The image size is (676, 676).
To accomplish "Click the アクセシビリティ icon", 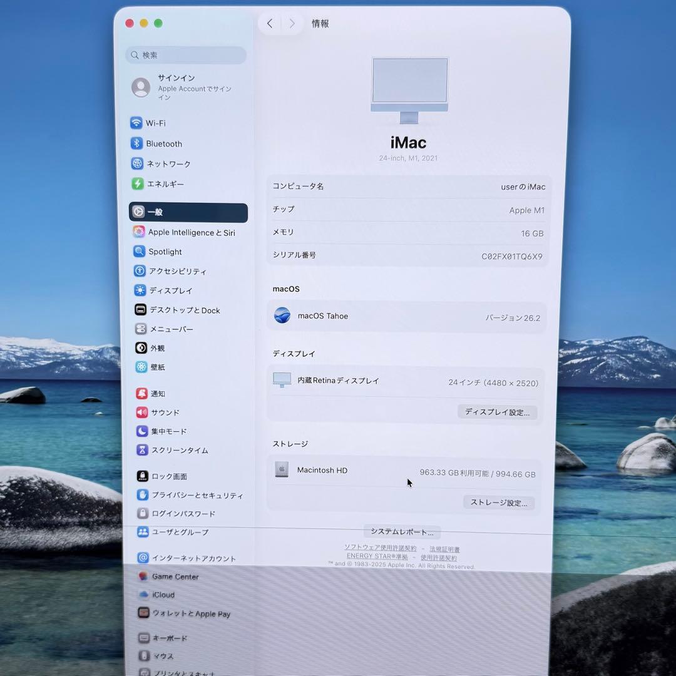I will tap(140, 271).
